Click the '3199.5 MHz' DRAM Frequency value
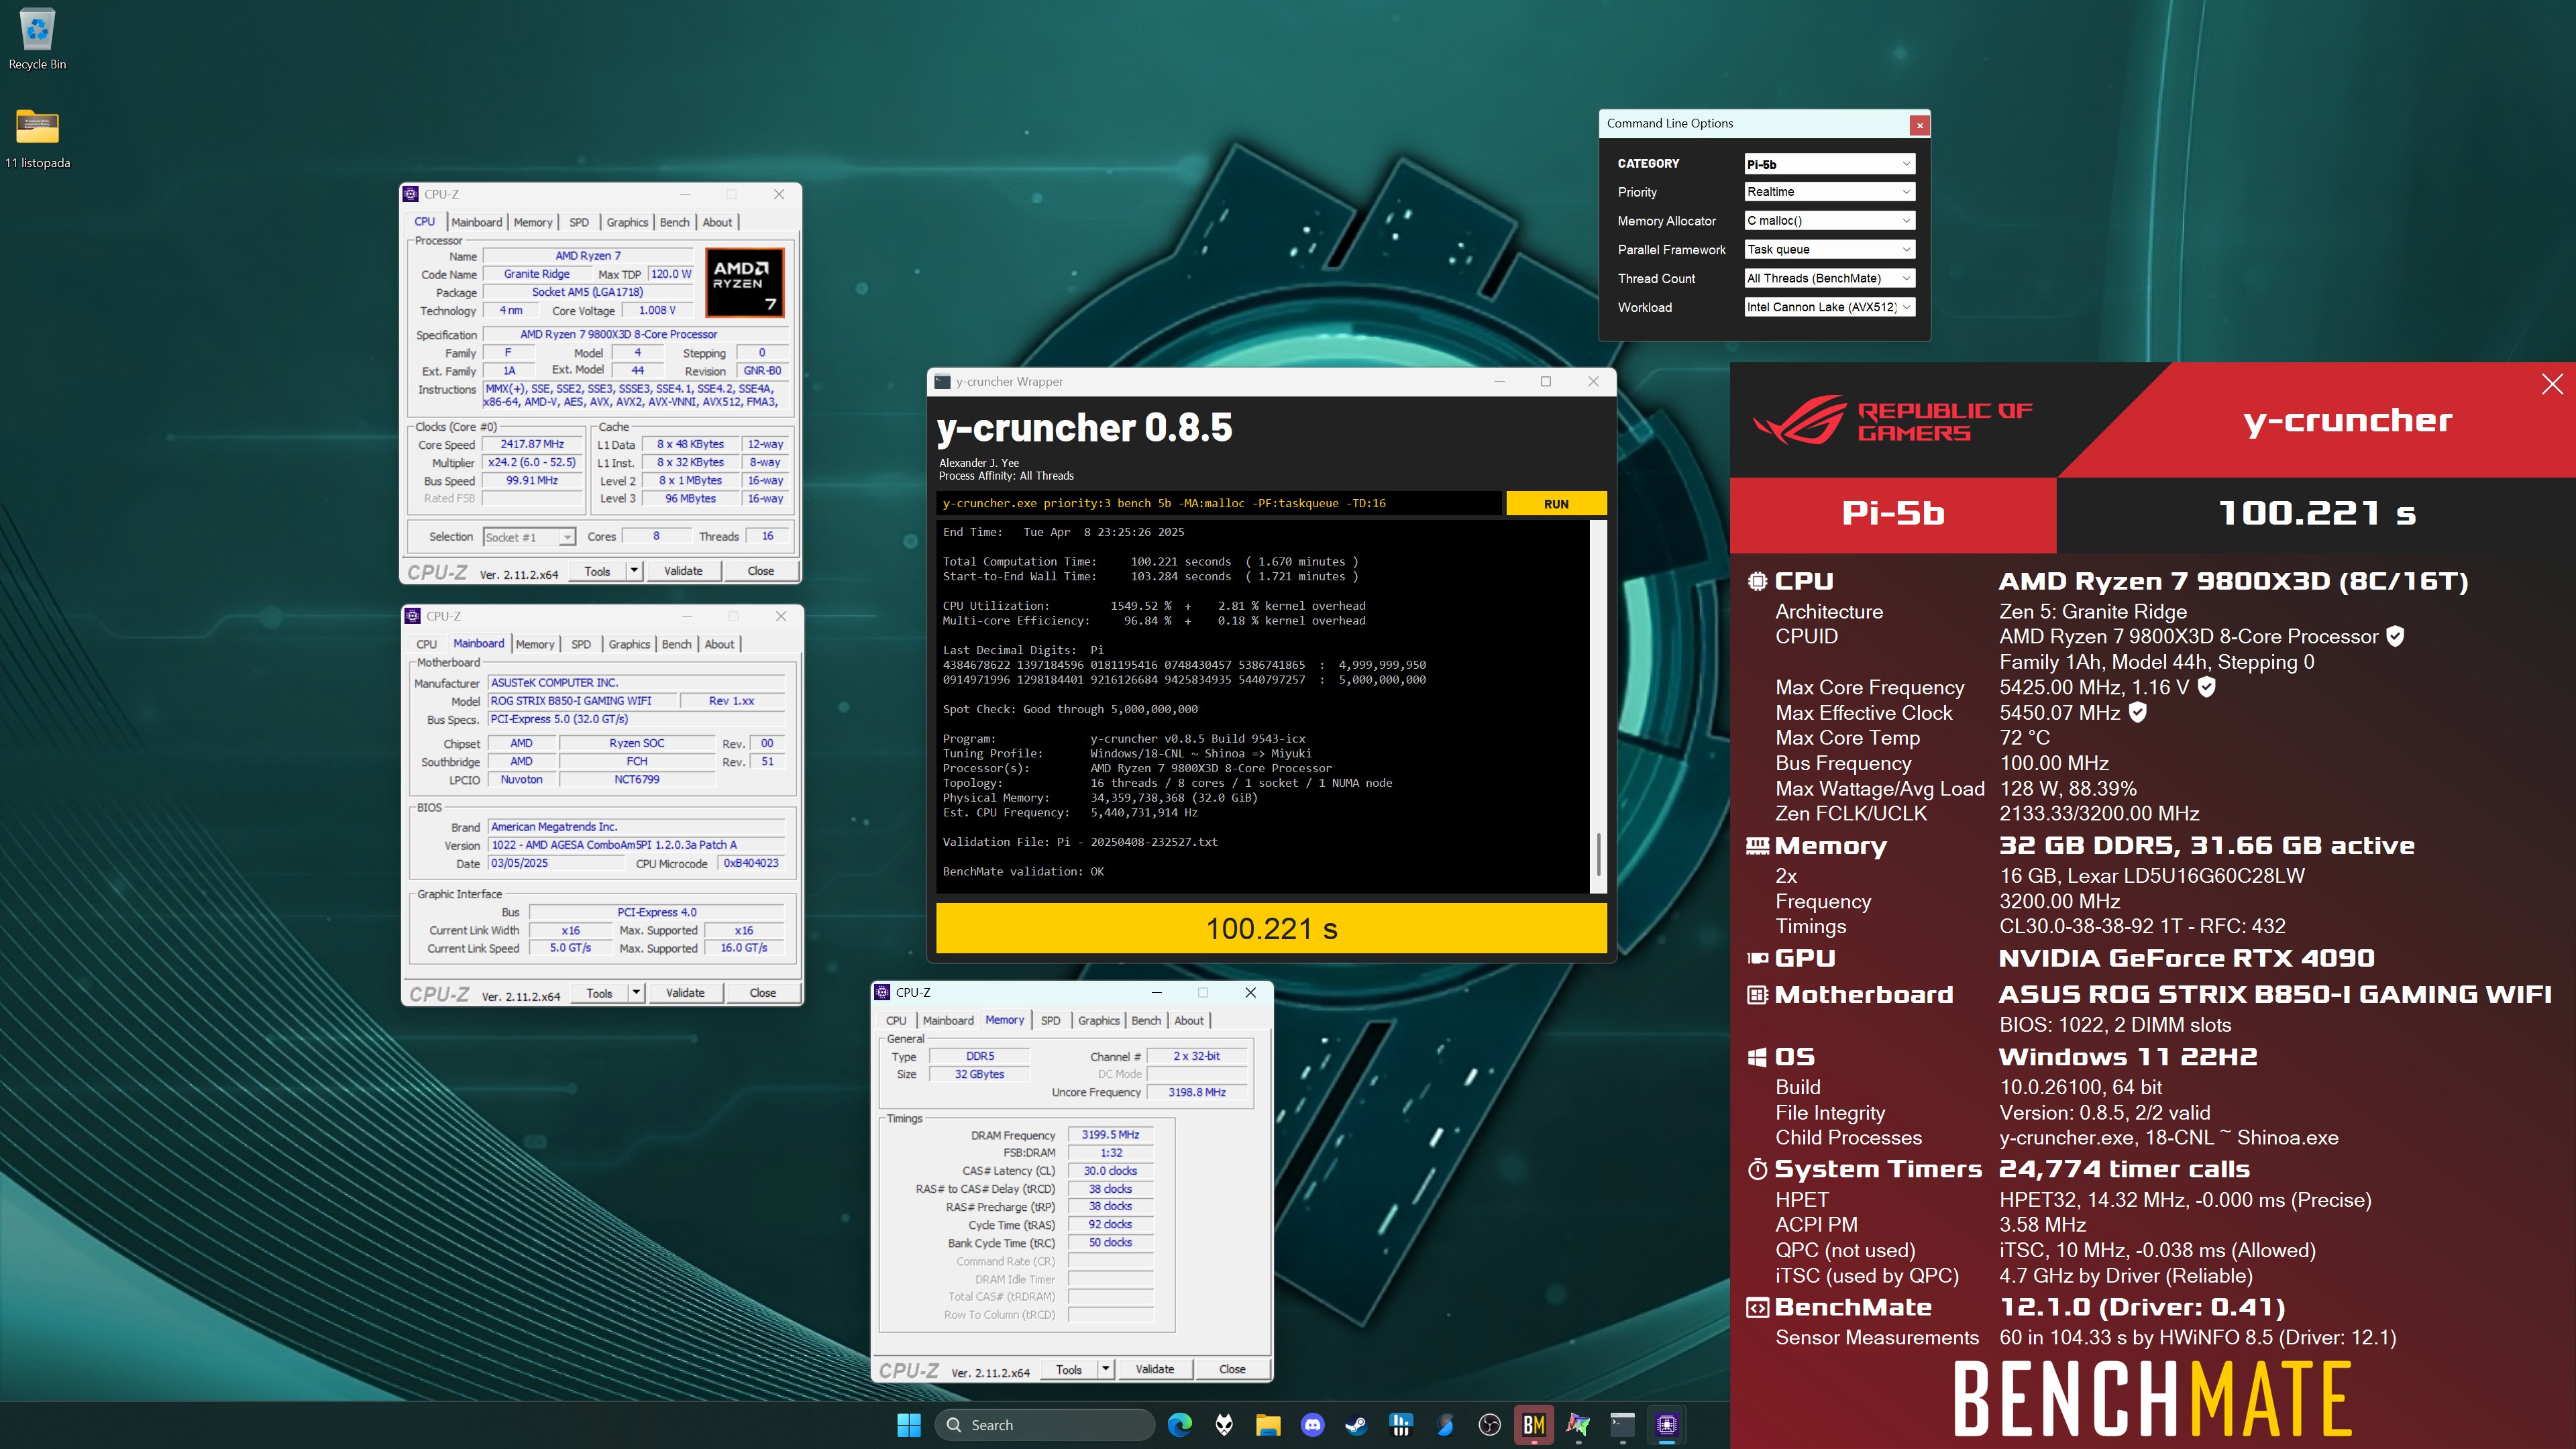Viewport: 2576px width, 1449px height. coord(1110,1135)
